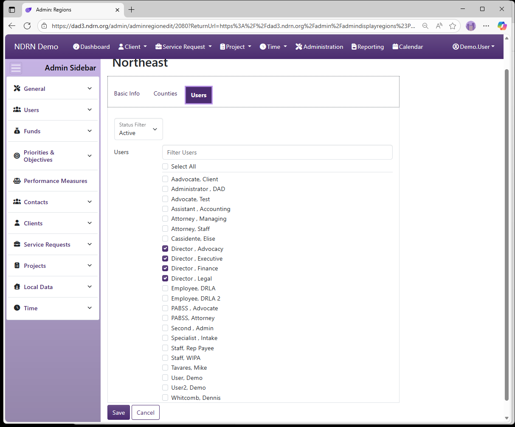Viewport: 515px width, 427px height.
Task: Uncheck the Director, Legal checkbox
Action: point(165,278)
